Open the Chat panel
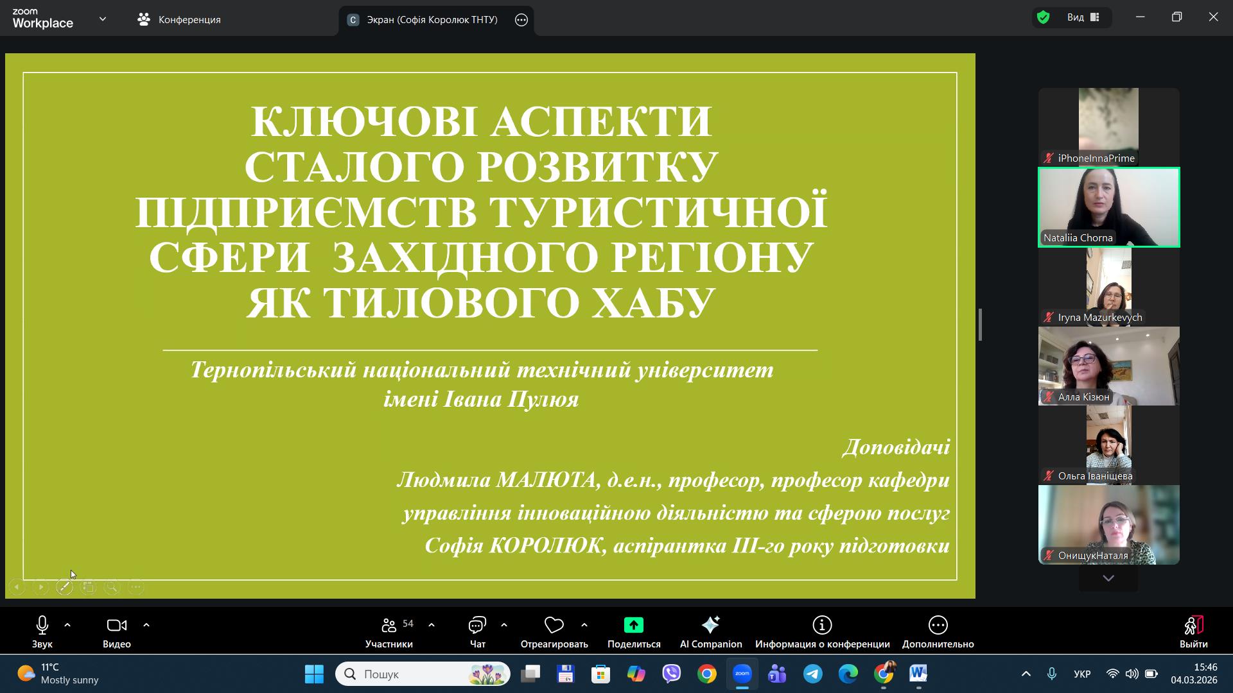This screenshot has height=693, width=1233. [x=477, y=626]
